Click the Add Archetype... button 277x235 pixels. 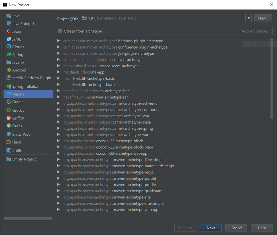click(255, 31)
